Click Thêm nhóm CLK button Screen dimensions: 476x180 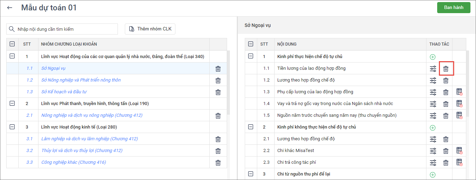pos(150,29)
